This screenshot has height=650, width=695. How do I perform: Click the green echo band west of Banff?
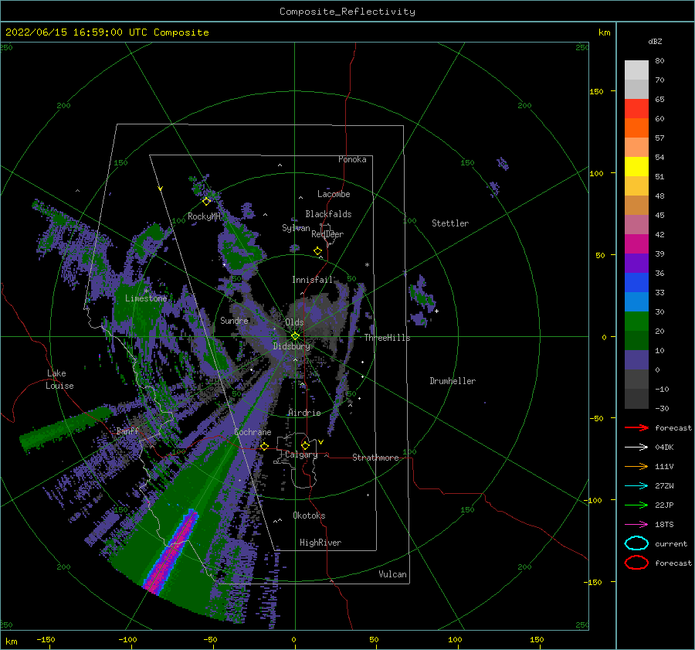pos(66,428)
